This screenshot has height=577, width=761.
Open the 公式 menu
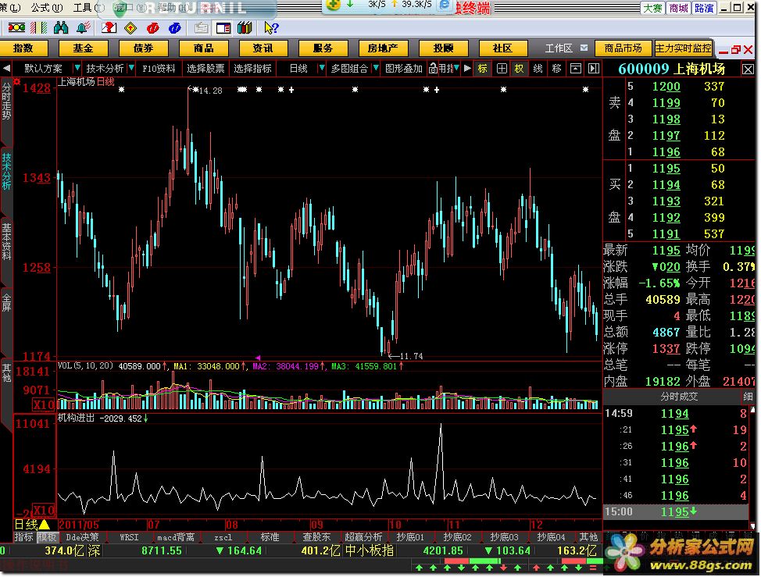coord(47,7)
